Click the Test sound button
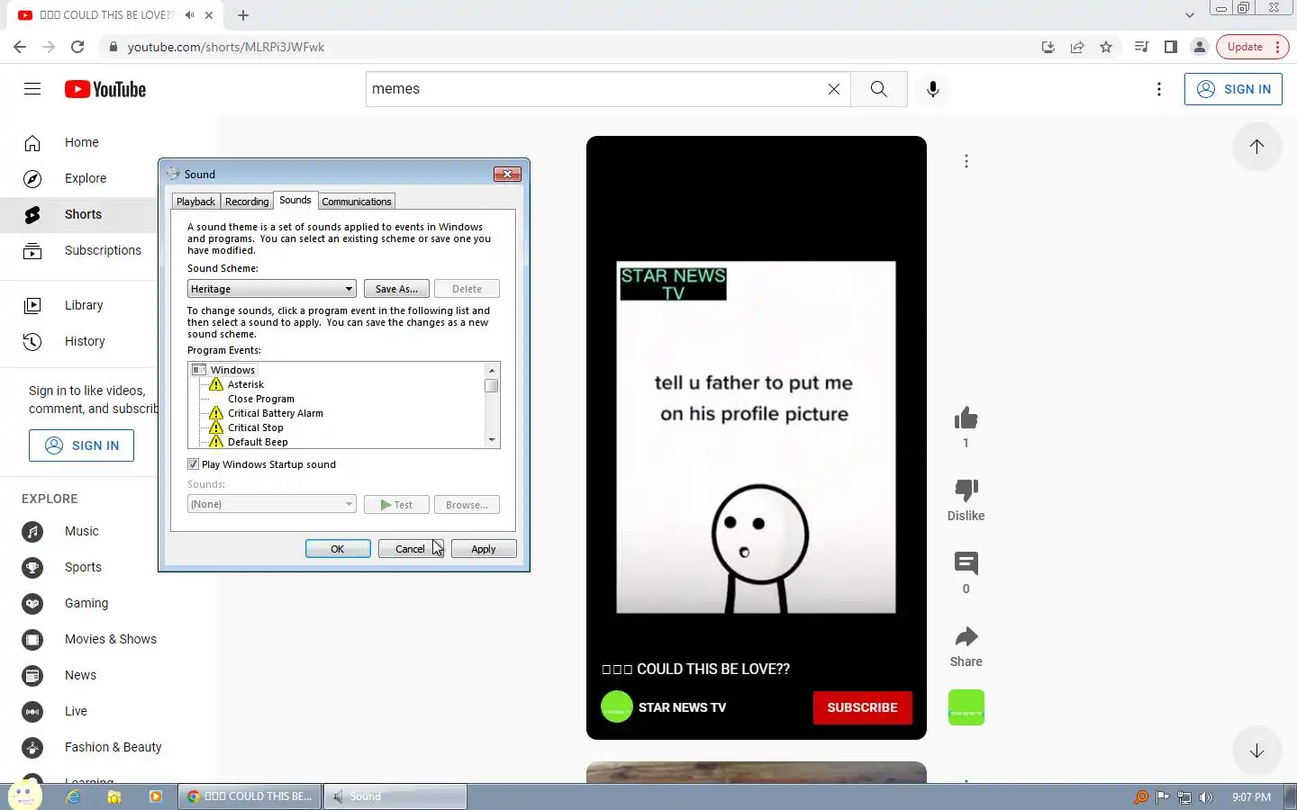The width and height of the screenshot is (1297, 810). (396, 505)
